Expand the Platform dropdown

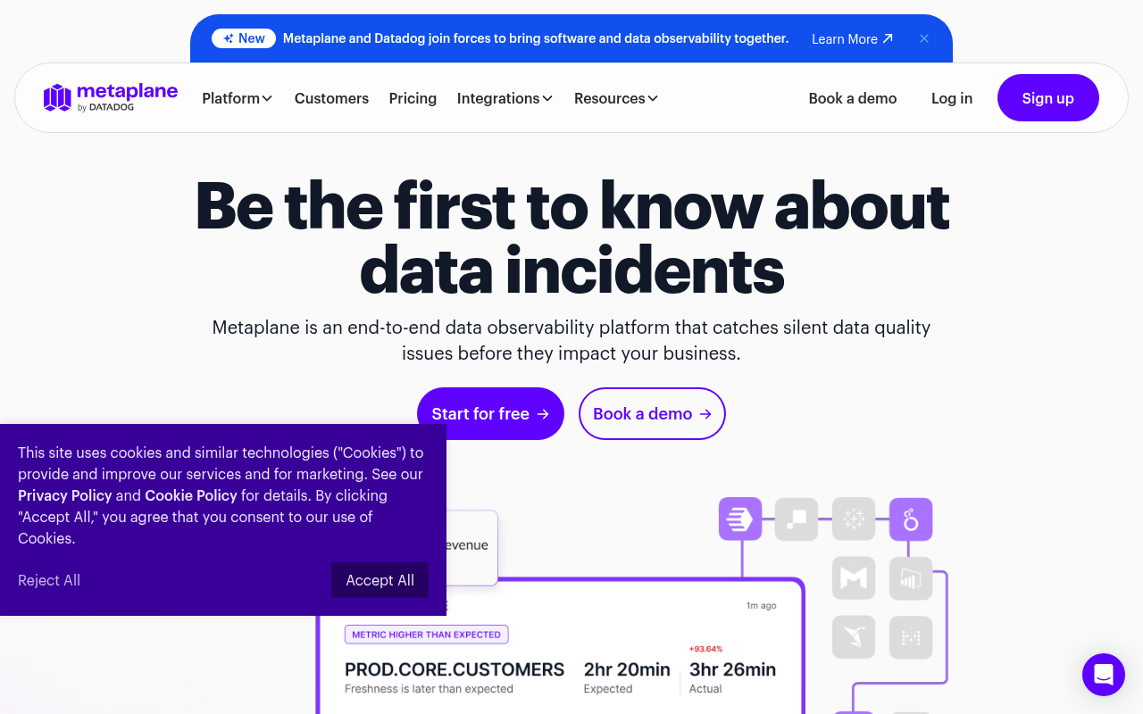237,98
